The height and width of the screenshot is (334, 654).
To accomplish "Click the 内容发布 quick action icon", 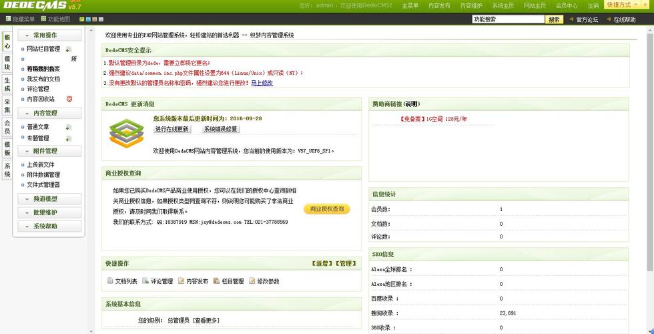I will (x=181, y=281).
